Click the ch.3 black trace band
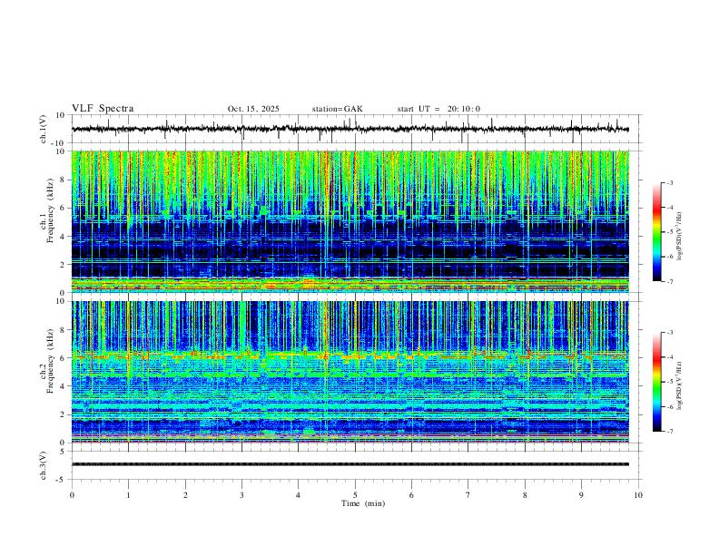Image resolution: width=719 pixels, height=555 pixels. 350,464
